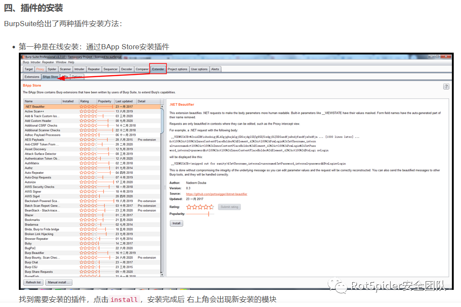Switch to the Scanner tab
Screen dimensions: 461x307
click(65, 69)
